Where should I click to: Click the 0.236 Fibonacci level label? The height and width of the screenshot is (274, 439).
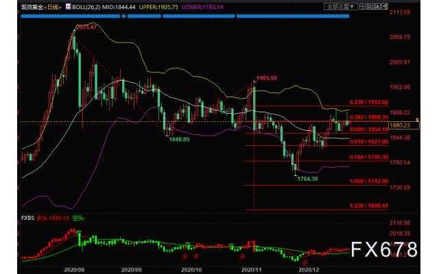click(x=369, y=102)
